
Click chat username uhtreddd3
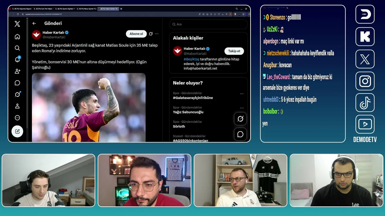(271, 100)
